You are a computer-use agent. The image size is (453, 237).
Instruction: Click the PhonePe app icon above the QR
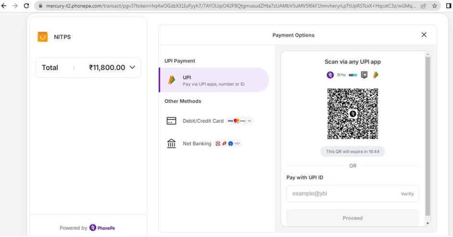click(x=330, y=75)
